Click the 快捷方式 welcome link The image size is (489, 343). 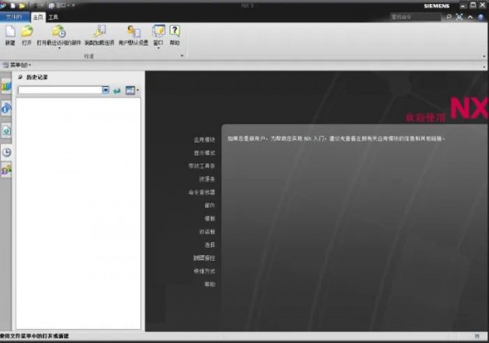[205, 271]
